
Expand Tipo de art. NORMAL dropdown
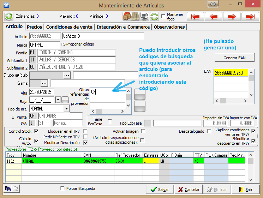66,109
